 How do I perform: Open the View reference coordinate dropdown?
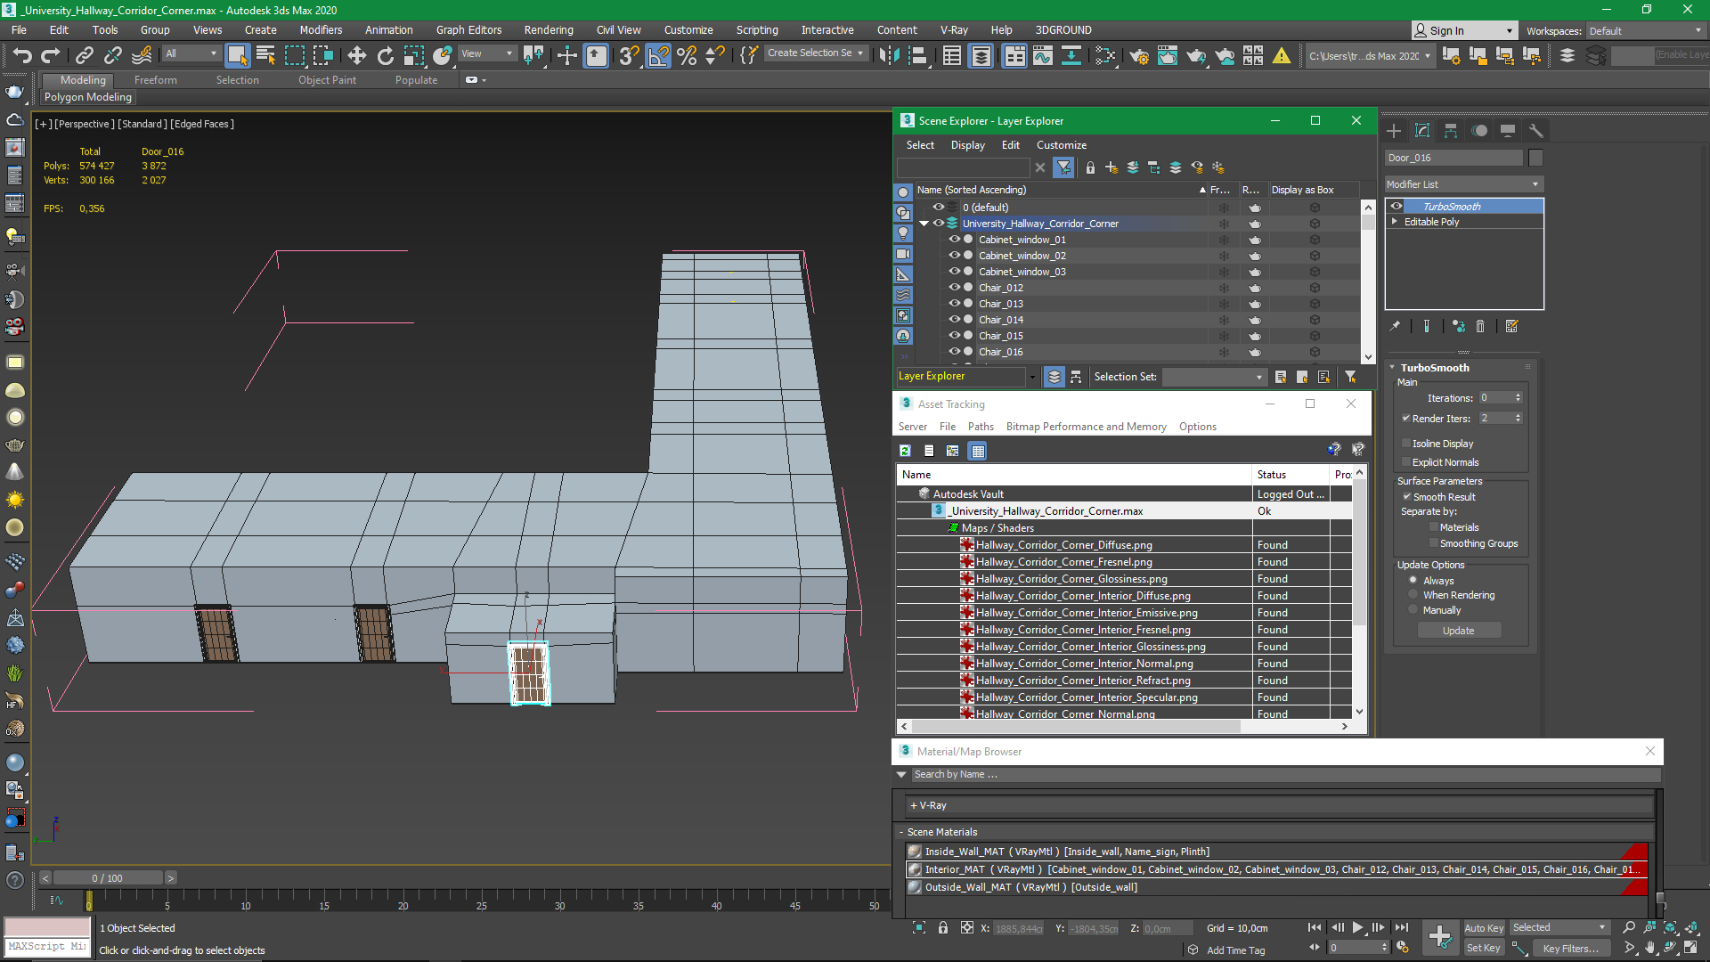click(x=486, y=54)
